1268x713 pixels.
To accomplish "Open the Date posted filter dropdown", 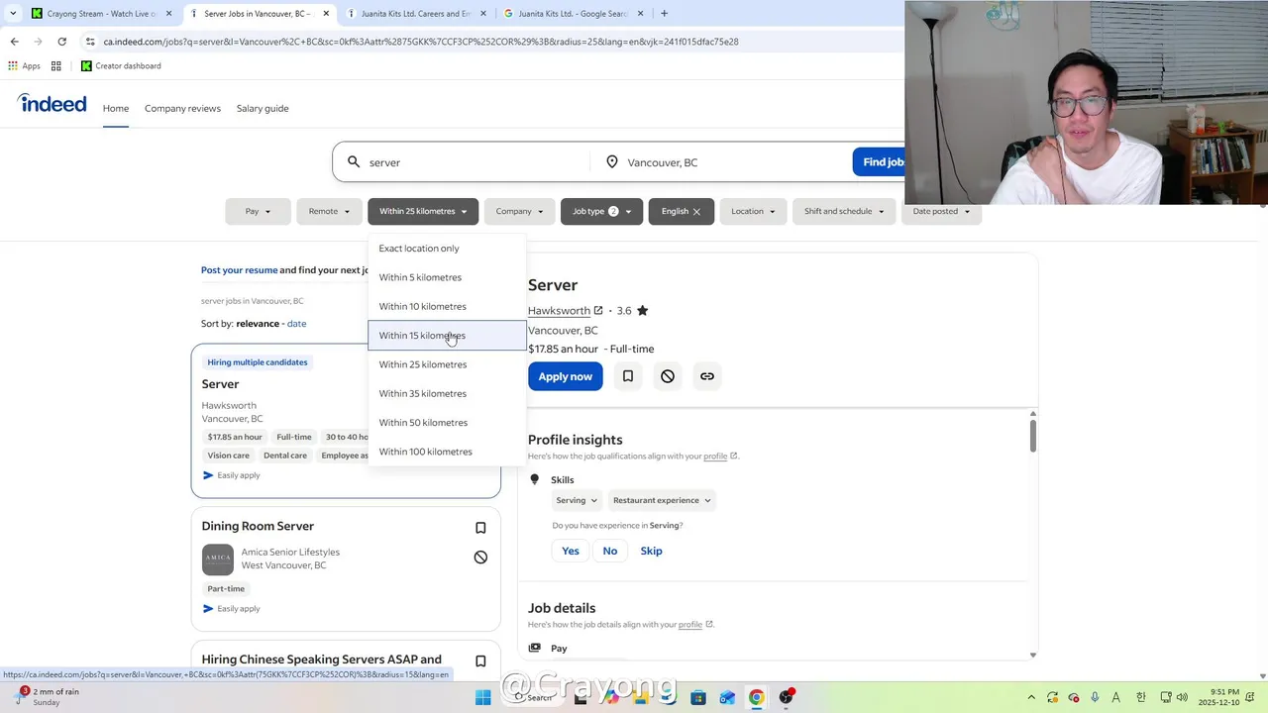I will pos(941,211).
